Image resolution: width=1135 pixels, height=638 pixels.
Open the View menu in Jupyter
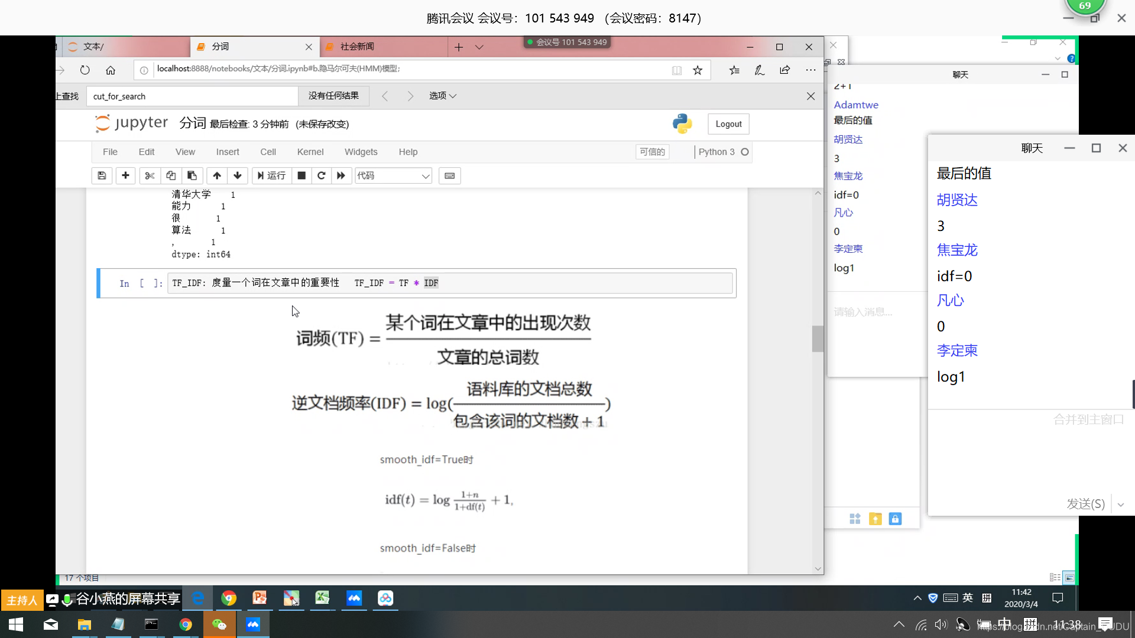click(x=185, y=152)
